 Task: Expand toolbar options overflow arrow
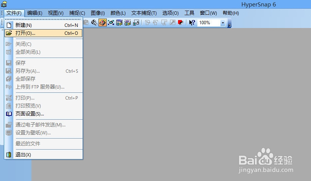[230, 25]
